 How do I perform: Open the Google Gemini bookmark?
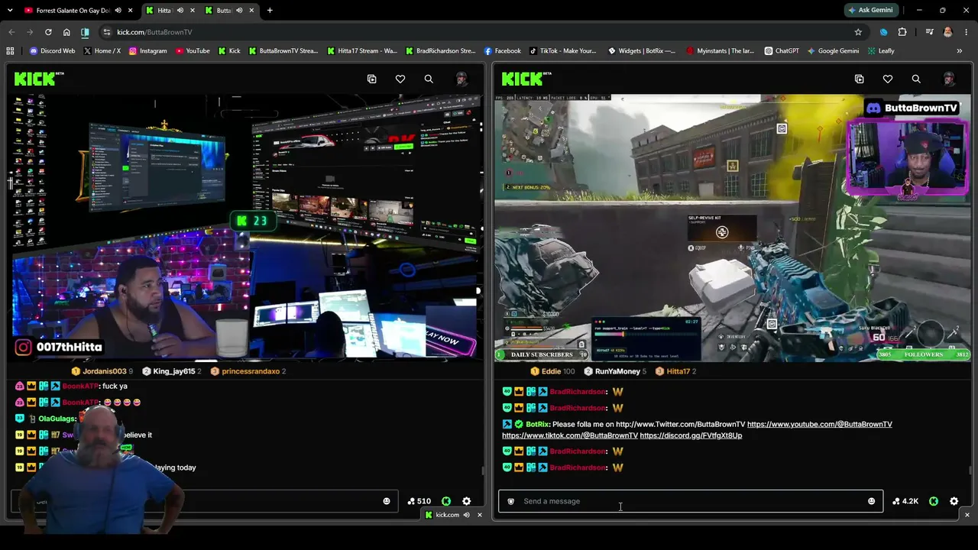[x=833, y=51]
